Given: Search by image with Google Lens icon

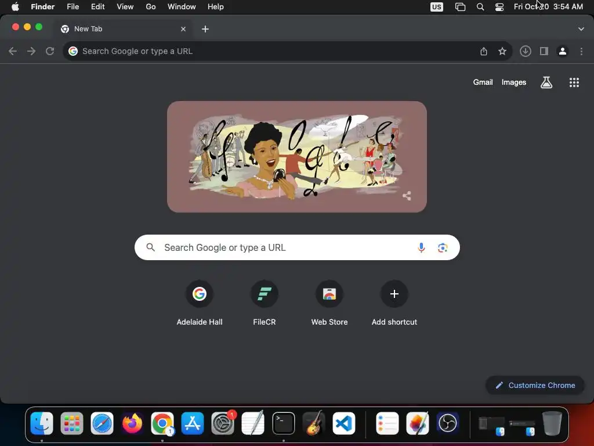Looking at the screenshot, I should coord(443,247).
